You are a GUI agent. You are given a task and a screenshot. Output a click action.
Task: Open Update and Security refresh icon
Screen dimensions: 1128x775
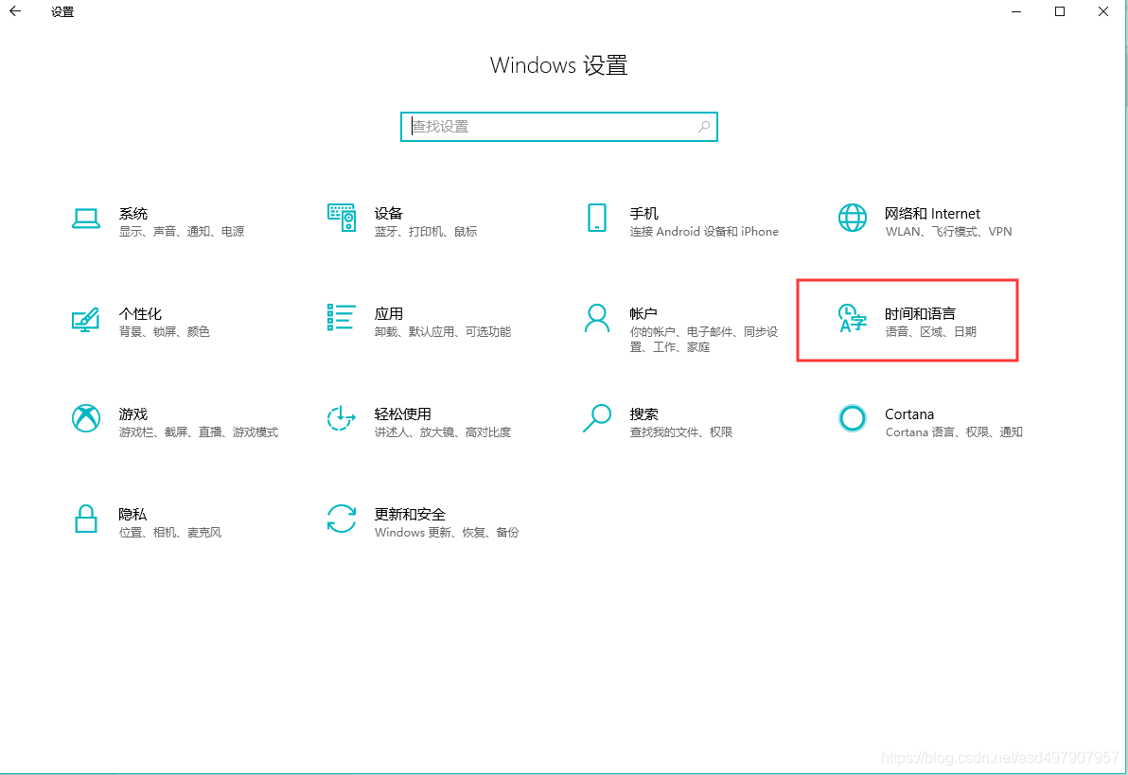pos(341,519)
